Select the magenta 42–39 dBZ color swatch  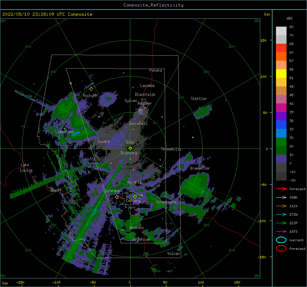281,108
